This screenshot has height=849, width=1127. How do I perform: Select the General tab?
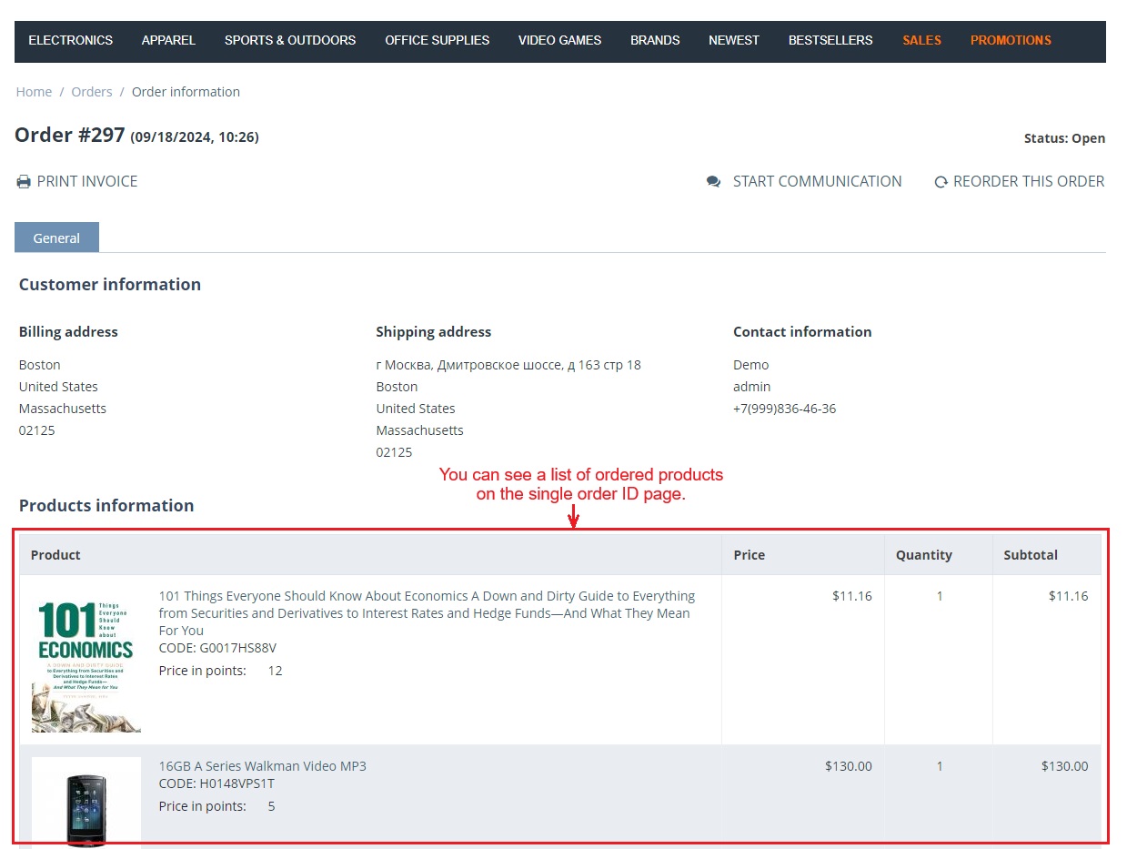click(x=56, y=238)
